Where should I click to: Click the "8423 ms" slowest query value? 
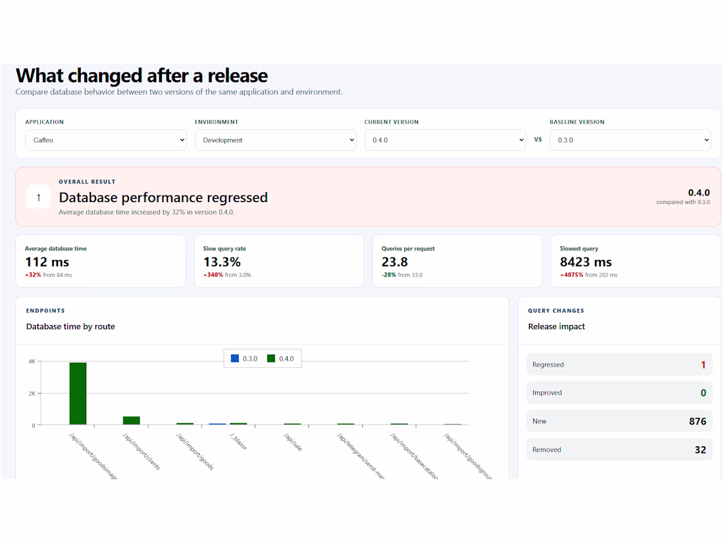tap(586, 262)
